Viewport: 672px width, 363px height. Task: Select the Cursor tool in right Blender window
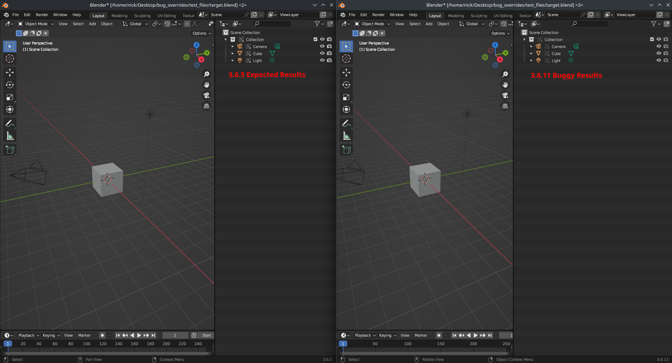pos(346,59)
